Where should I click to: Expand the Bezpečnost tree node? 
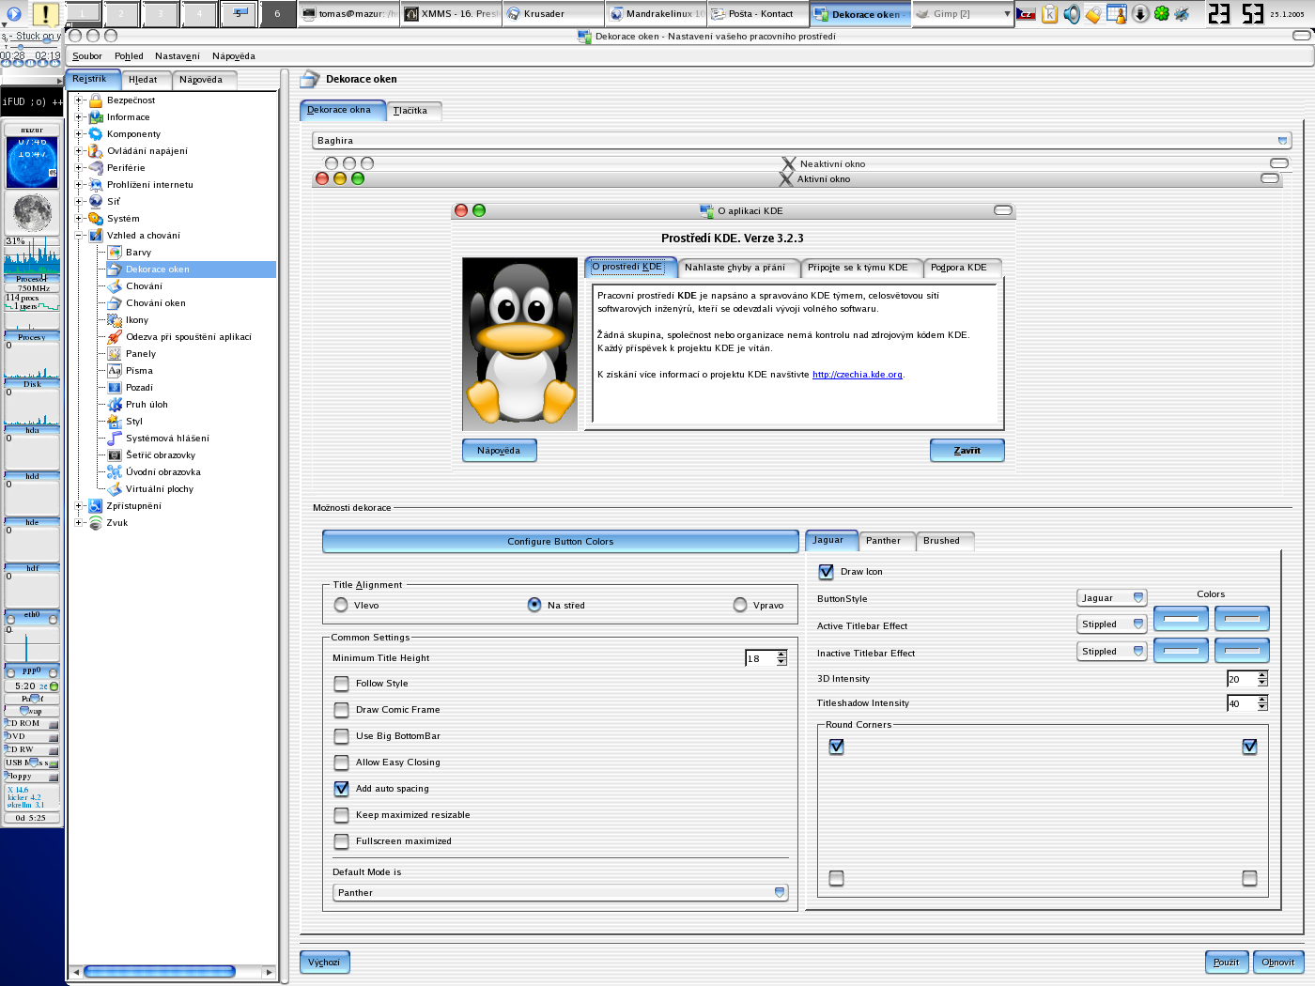[80, 100]
